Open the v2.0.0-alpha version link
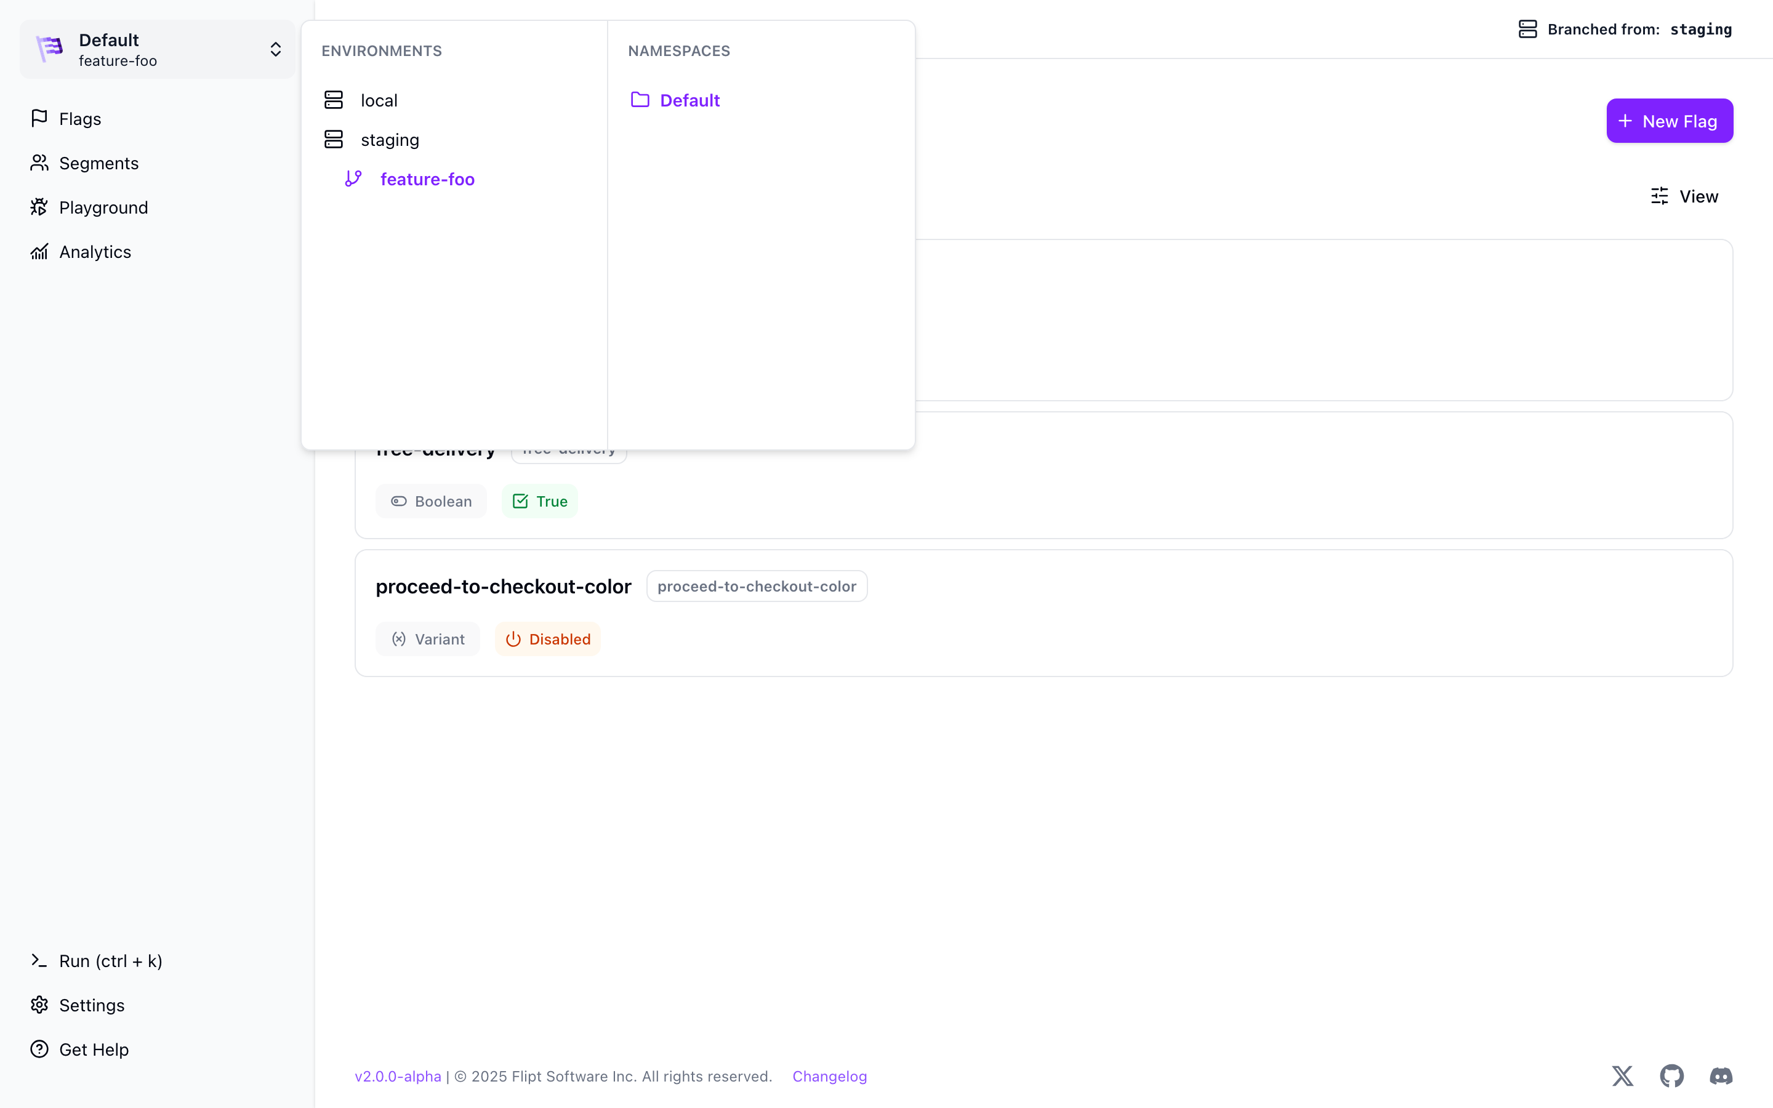This screenshot has height=1108, width=1773. coord(398,1076)
